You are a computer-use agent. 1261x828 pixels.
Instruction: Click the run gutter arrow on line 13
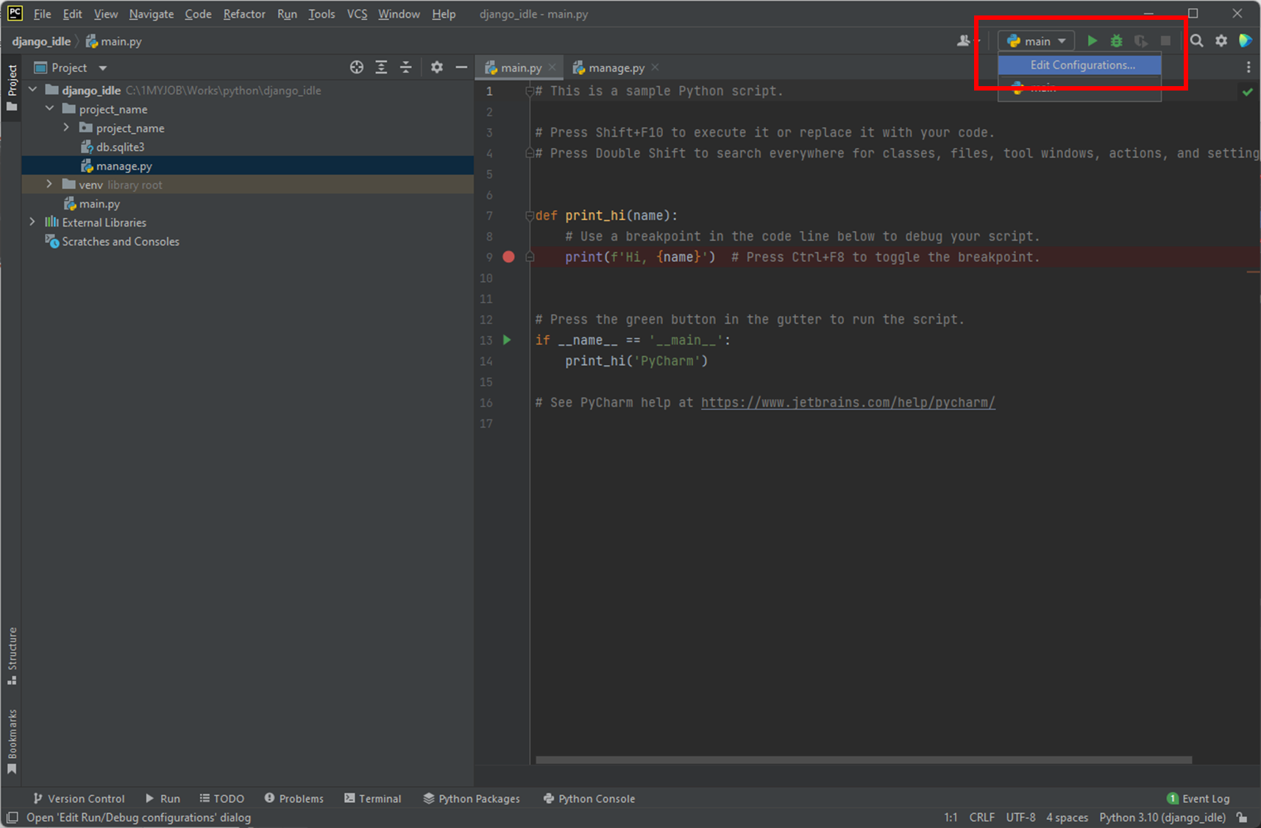(x=507, y=340)
